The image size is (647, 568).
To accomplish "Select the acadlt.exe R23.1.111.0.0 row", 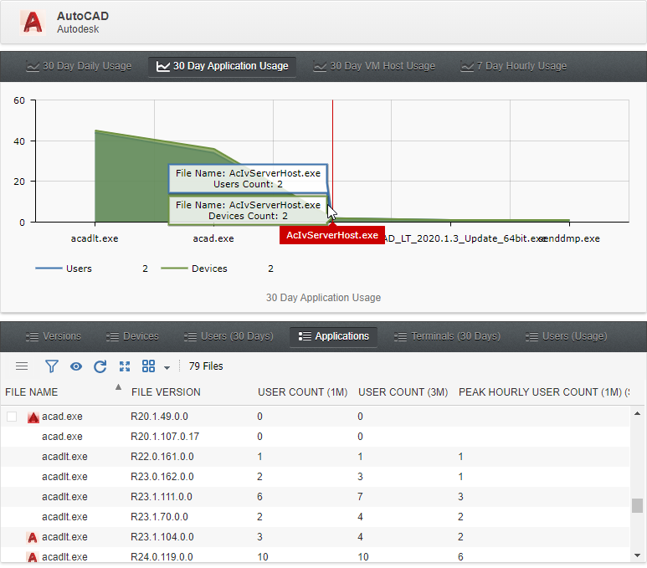I will 315,497.
